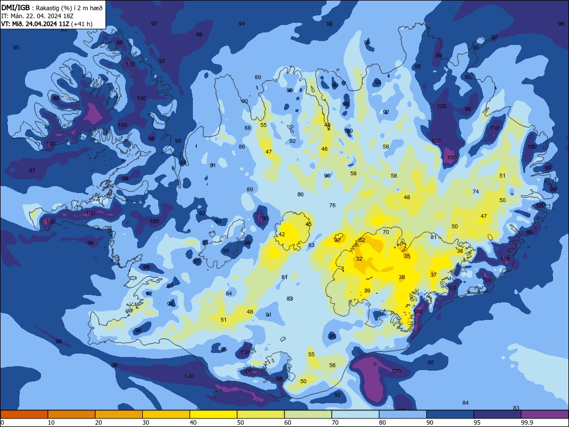The image size is (569, 427).
Task: Click the humidity value '86' on the map
Action: coord(242,147)
